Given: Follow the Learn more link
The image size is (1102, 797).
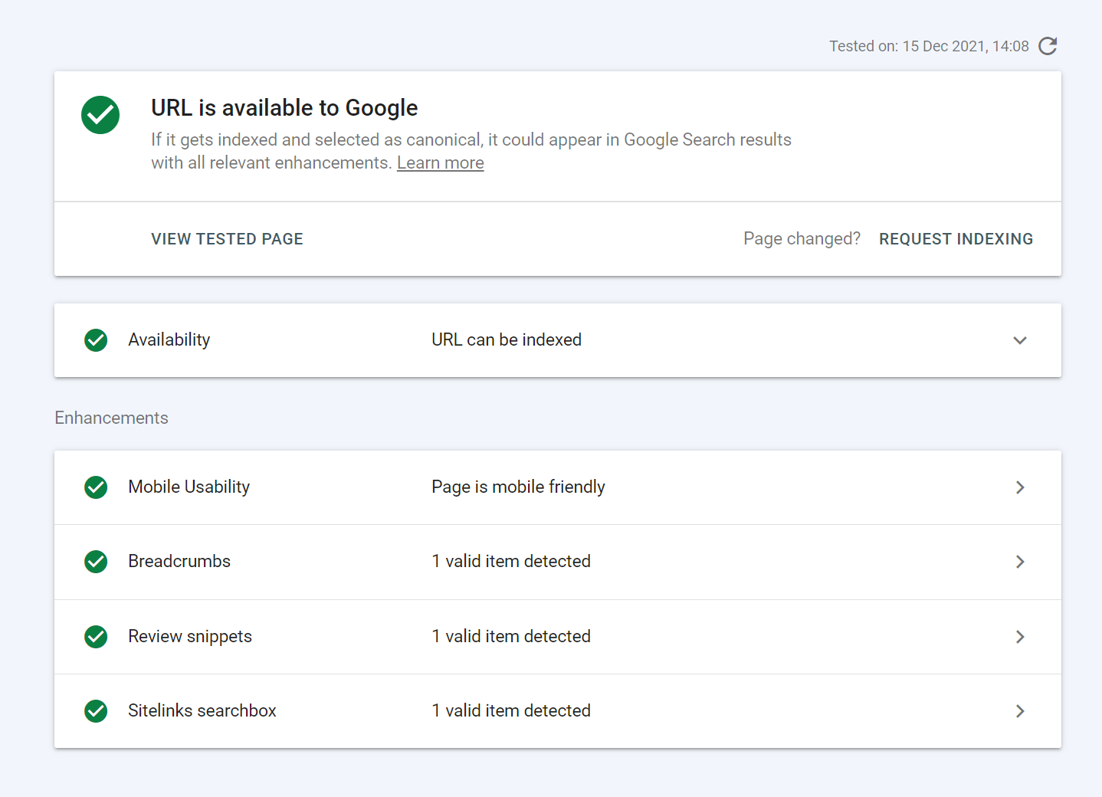Looking at the screenshot, I should [x=440, y=163].
